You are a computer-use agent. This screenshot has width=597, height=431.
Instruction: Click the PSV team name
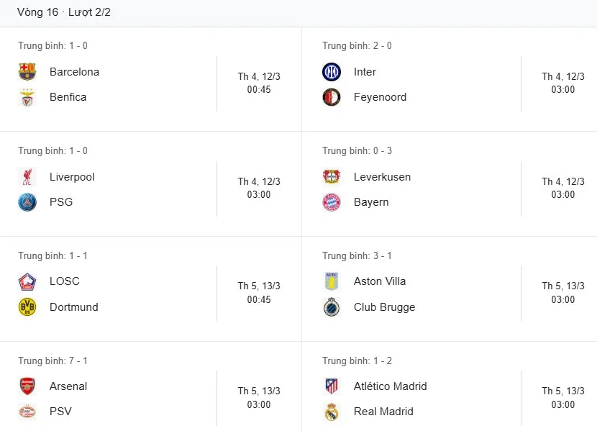60,412
